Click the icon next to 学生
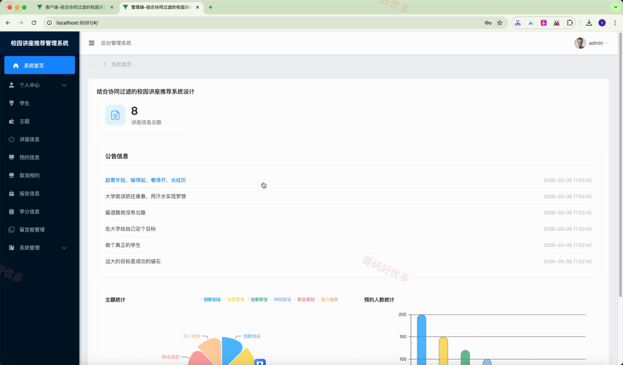Viewport: 623px width, 365px height. [x=12, y=103]
